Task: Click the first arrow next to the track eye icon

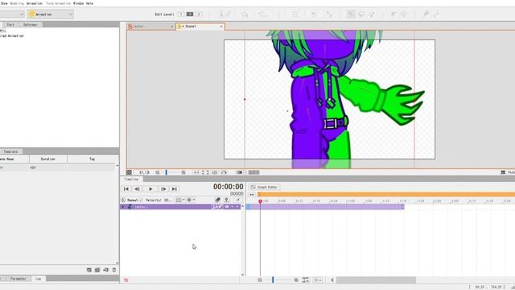Action: 232,207
